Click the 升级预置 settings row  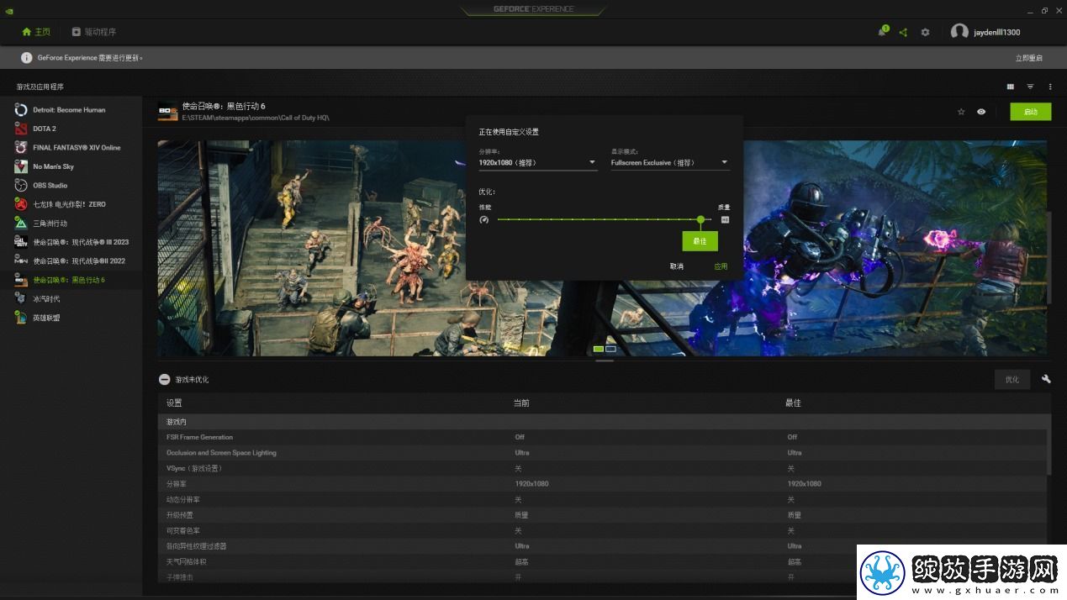pyautogui.click(x=602, y=515)
